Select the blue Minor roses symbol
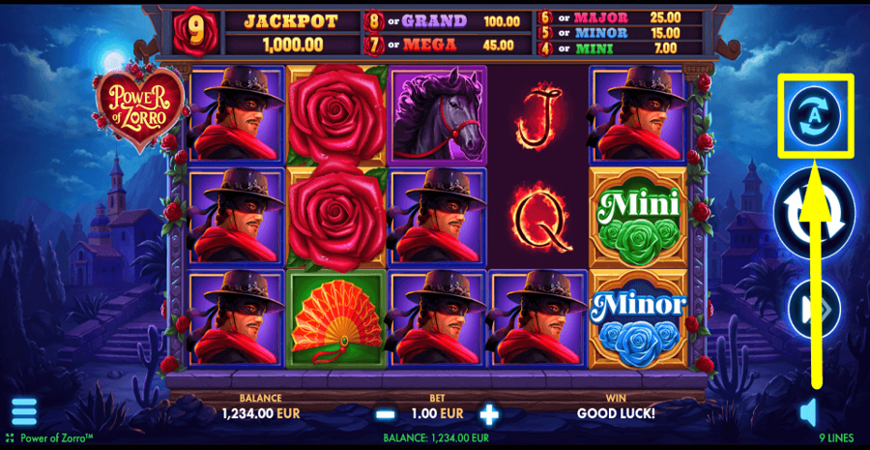This screenshot has height=450, width=870. [x=638, y=319]
